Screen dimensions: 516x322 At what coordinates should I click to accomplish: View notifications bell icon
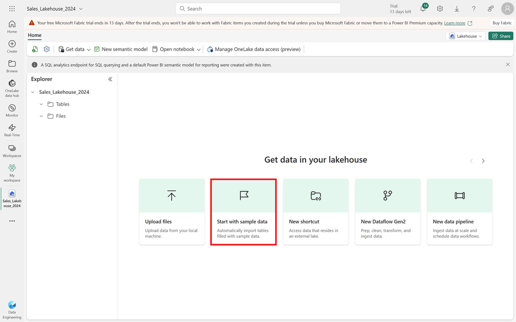click(423, 9)
